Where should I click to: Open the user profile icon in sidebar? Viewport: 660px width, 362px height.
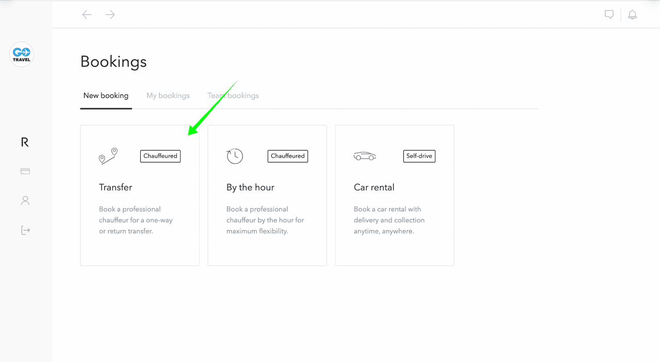(25, 201)
